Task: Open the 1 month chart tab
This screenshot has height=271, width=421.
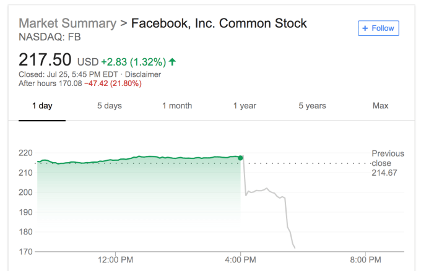Action: tap(177, 106)
